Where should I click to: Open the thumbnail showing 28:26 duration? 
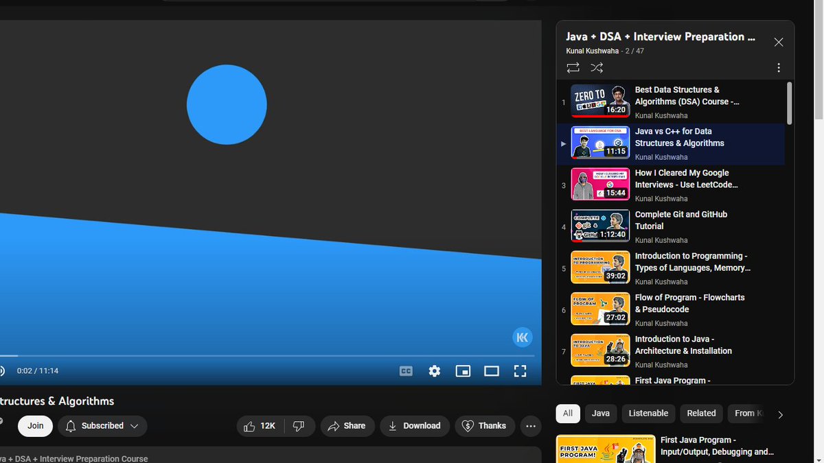point(600,351)
